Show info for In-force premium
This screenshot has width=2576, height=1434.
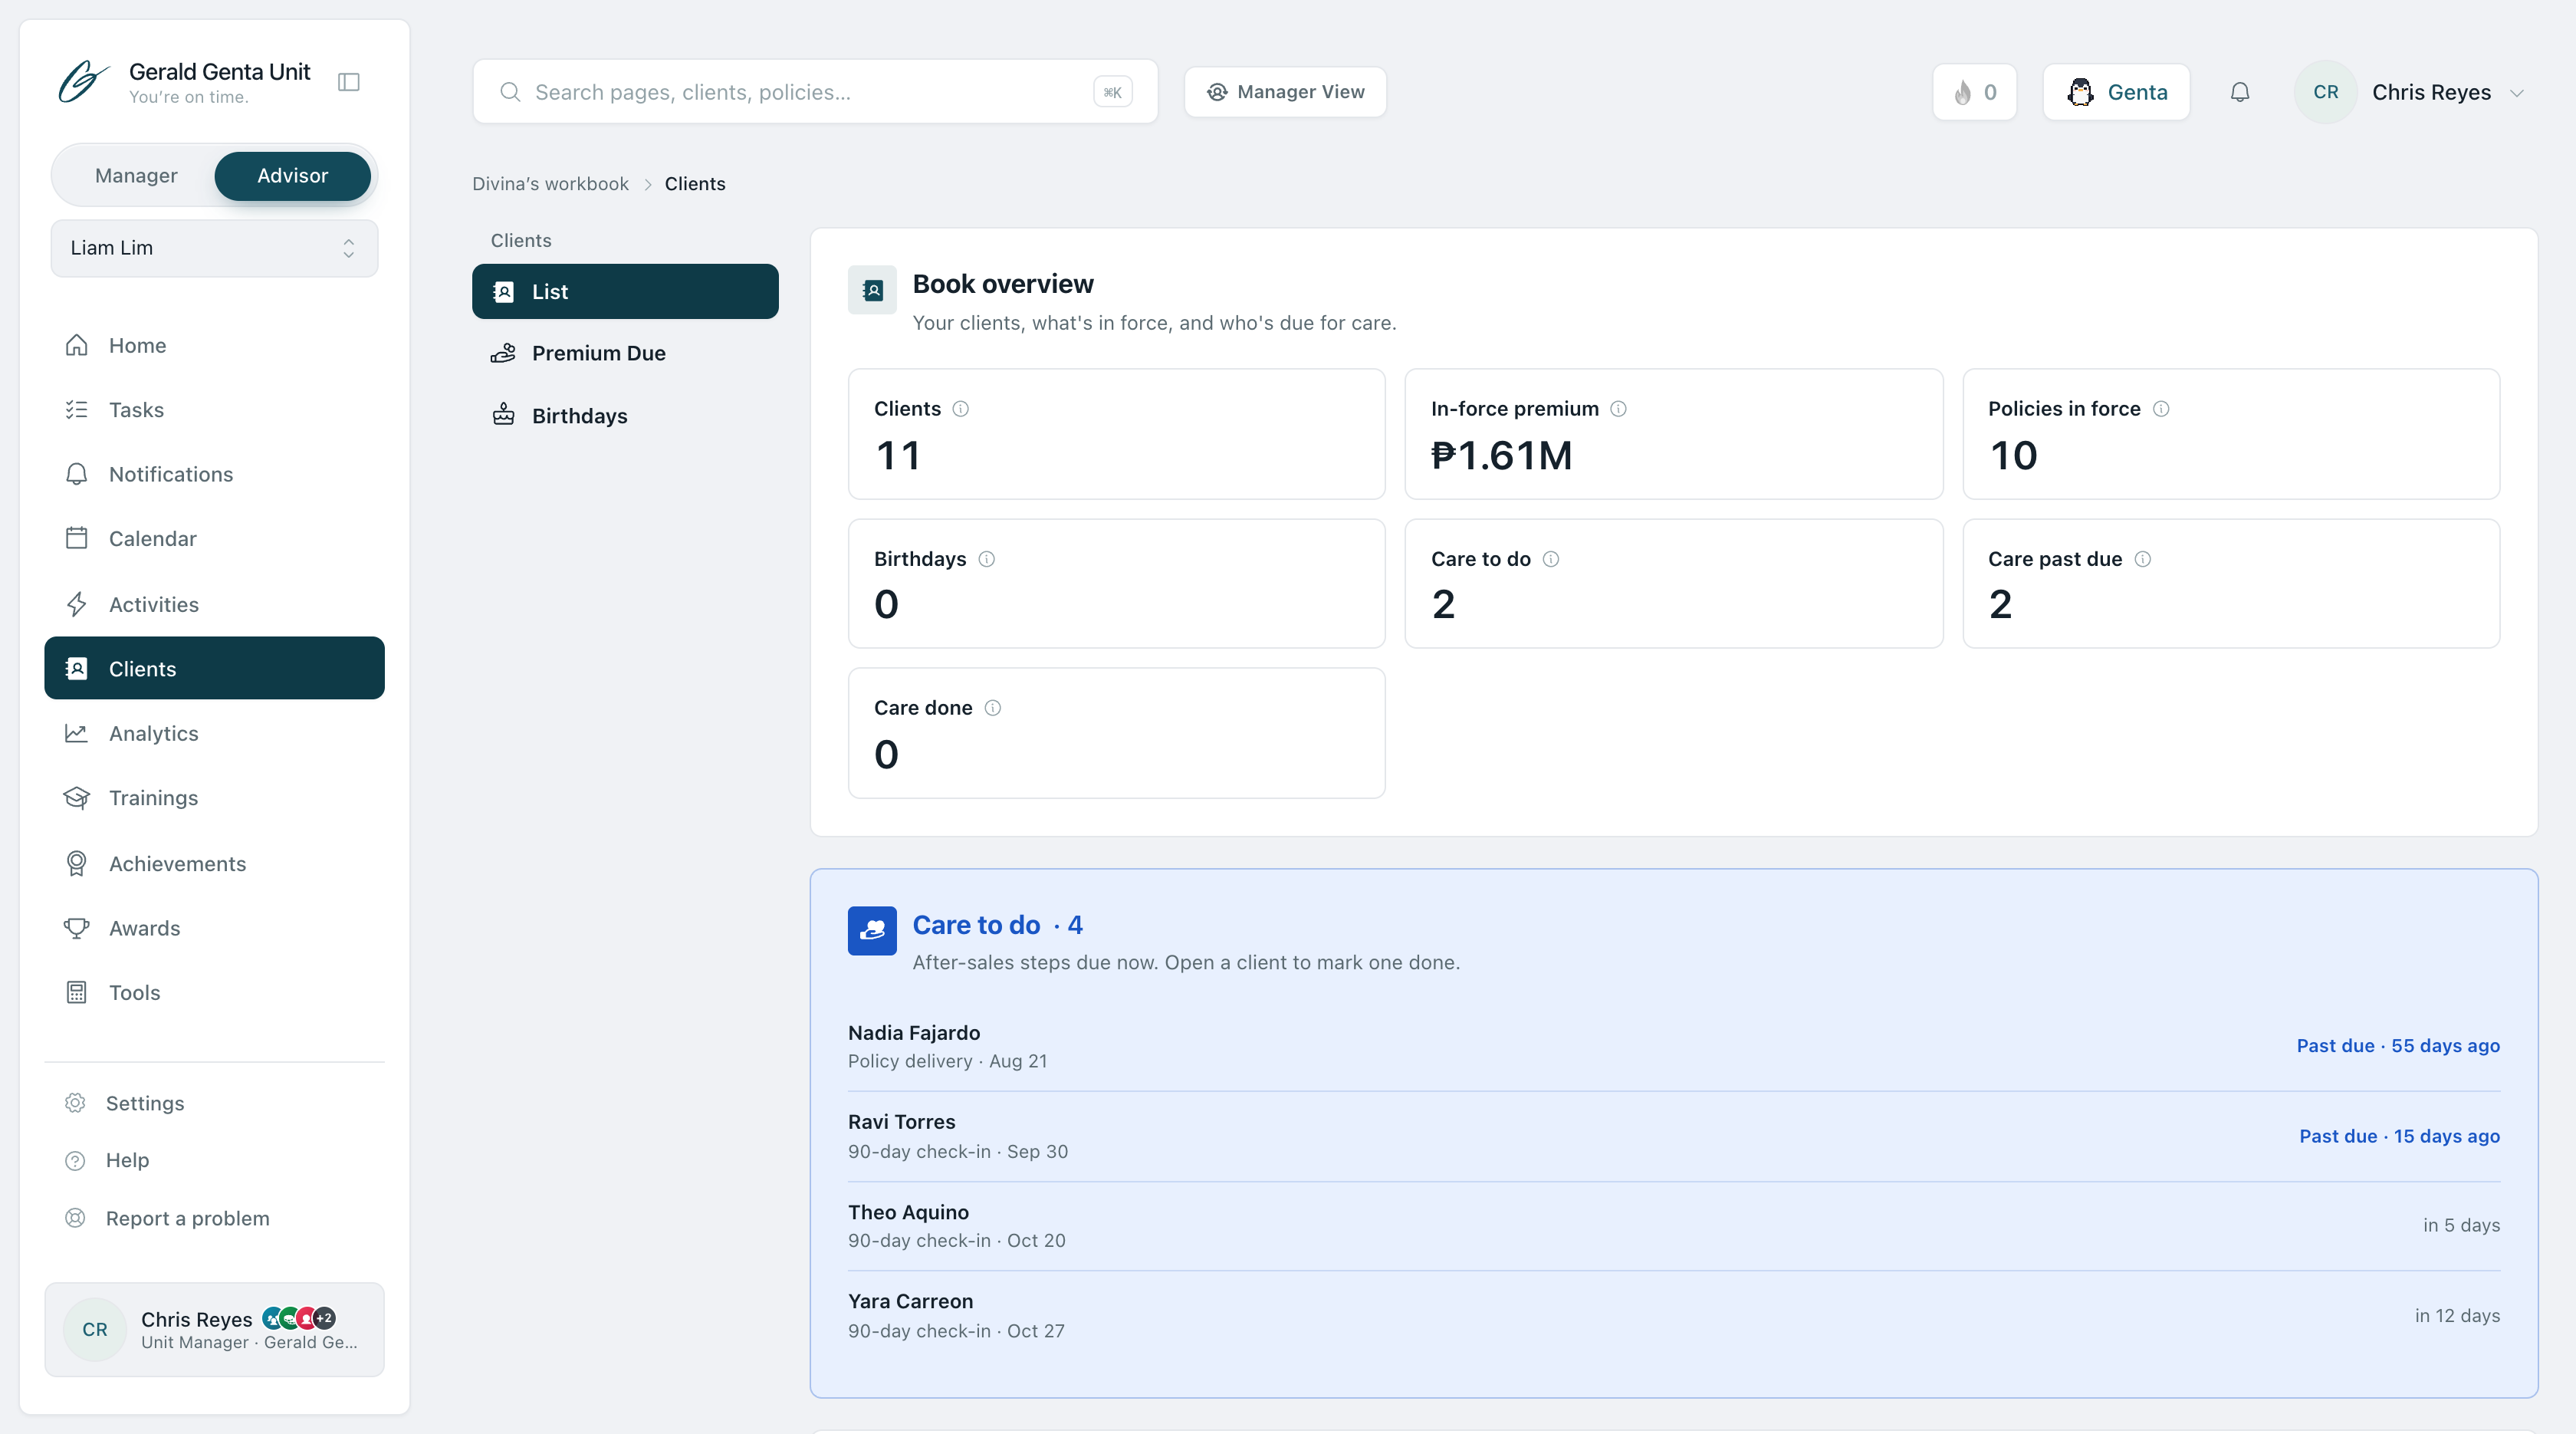[1618, 409]
